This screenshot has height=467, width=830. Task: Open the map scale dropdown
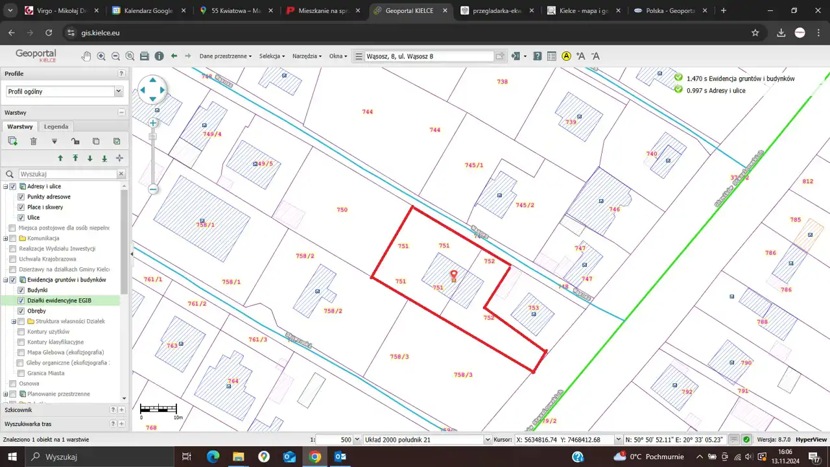(x=357, y=440)
